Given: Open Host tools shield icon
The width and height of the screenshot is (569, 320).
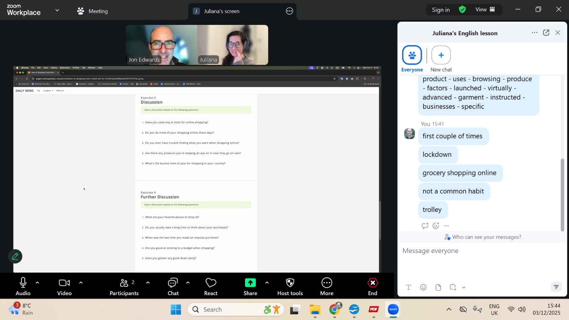Looking at the screenshot, I should tap(290, 283).
